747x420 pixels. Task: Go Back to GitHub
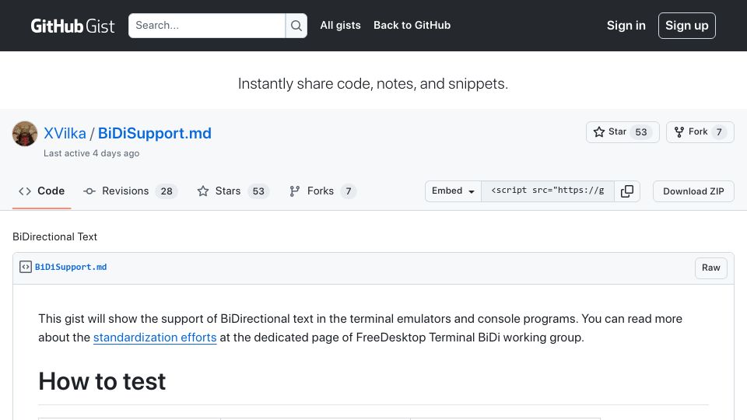coord(412,25)
